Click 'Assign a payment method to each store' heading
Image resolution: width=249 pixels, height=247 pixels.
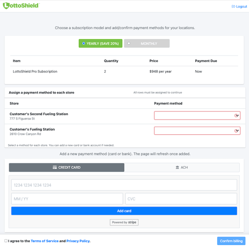[x=42, y=93]
